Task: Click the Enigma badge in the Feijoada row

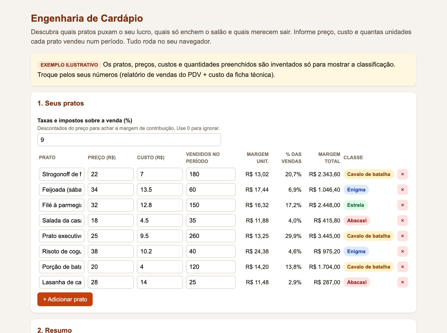Action: click(356, 190)
